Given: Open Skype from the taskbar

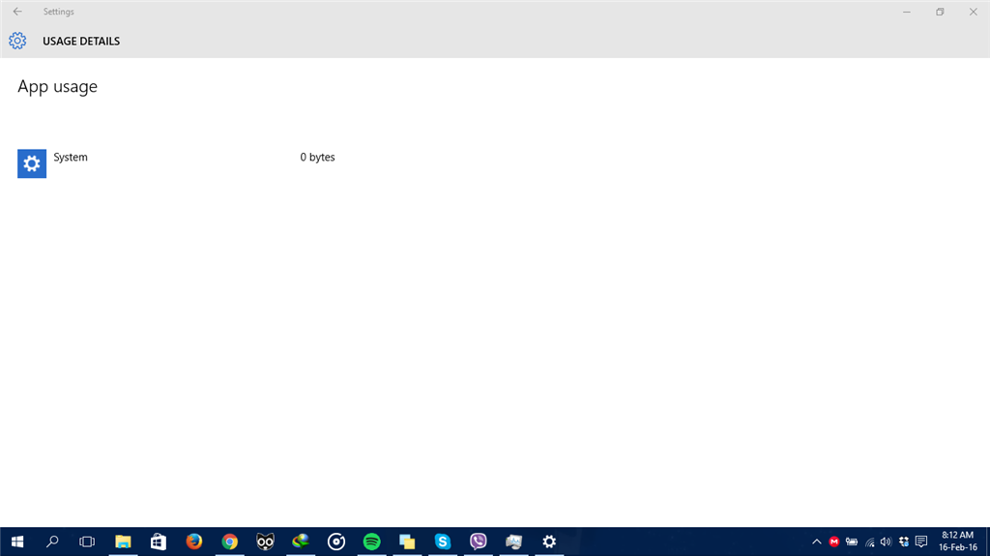Looking at the screenshot, I should tap(443, 541).
